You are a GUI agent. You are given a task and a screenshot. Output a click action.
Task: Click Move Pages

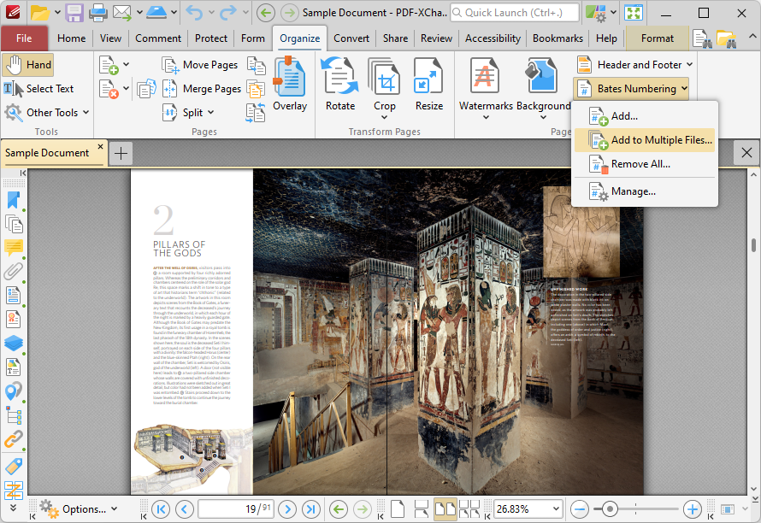click(x=200, y=65)
